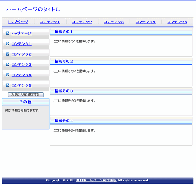Click arrow icon beside sidebar コンテンツ5
Screen dimensions: 196x185
pyautogui.click(x=8, y=85)
